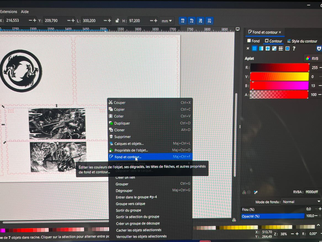The width and height of the screenshot is (322, 242).
Task: Open the Extensions menu
Action: [x=9, y=12]
